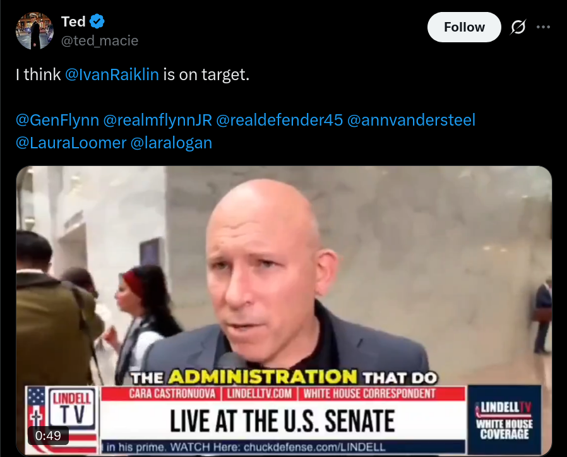Open the @annvandersteel mention
Screen dimensions: 567x457
click(412, 120)
